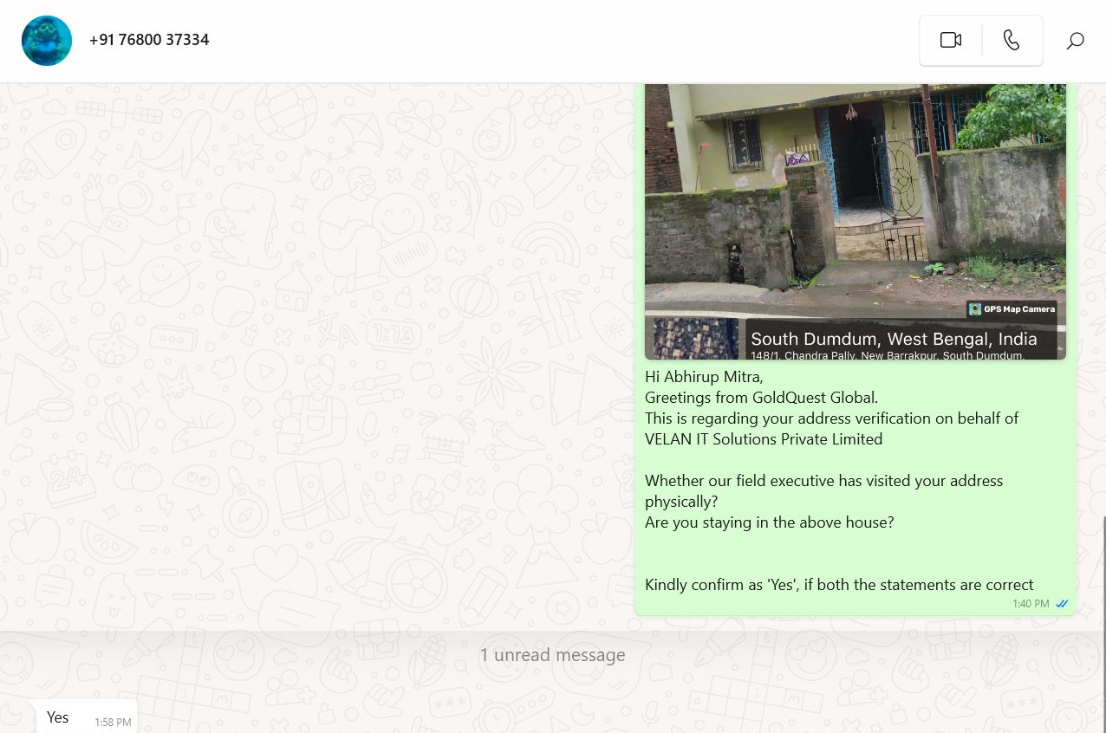This screenshot has height=733, width=1106.
Task: Start a video call with the contact
Action: (x=951, y=40)
